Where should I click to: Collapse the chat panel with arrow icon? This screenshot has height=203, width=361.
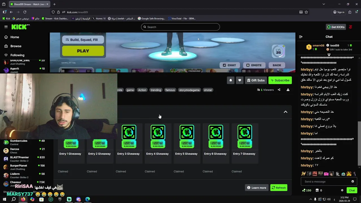pyautogui.click(x=301, y=37)
